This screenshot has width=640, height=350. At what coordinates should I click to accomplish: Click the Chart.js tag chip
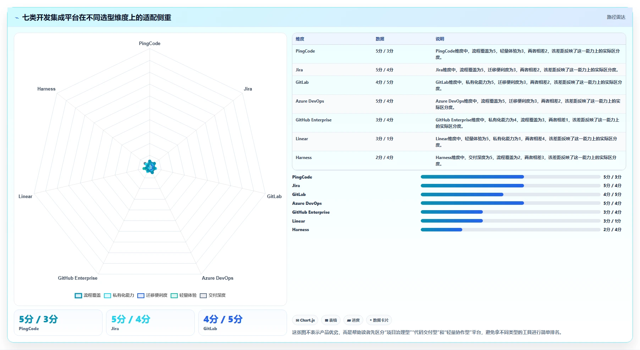tap(305, 320)
